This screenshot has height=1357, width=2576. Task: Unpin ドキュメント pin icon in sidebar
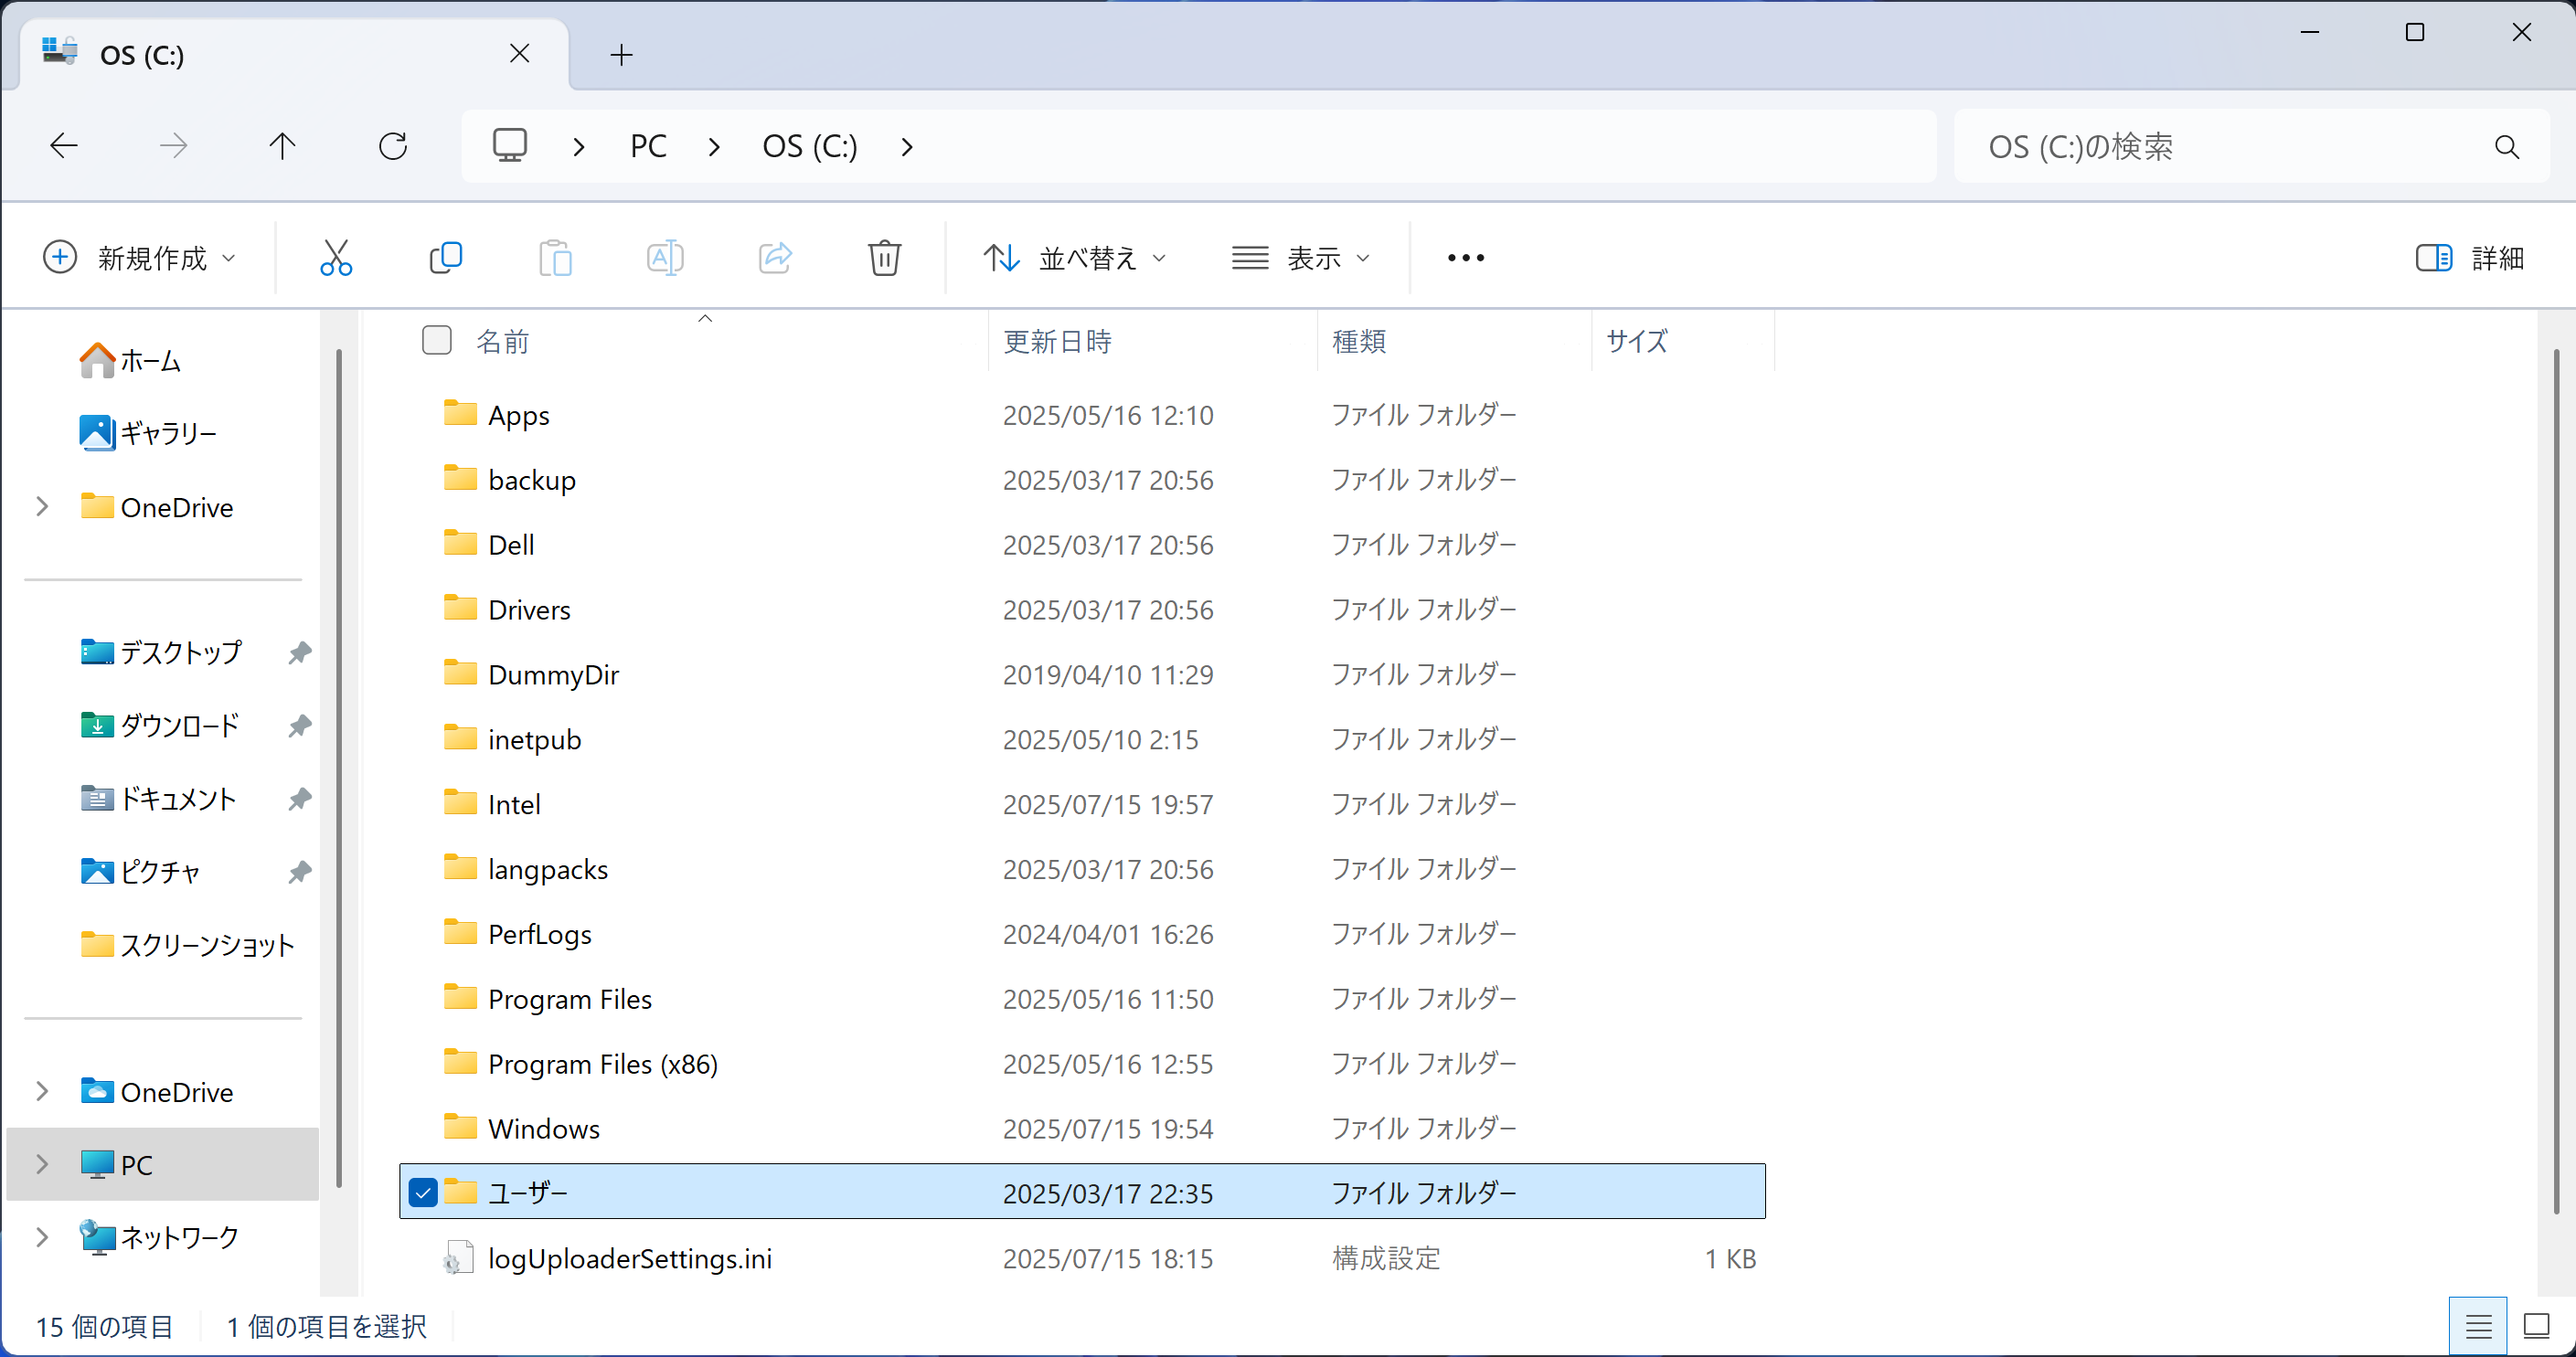(299, 799)
